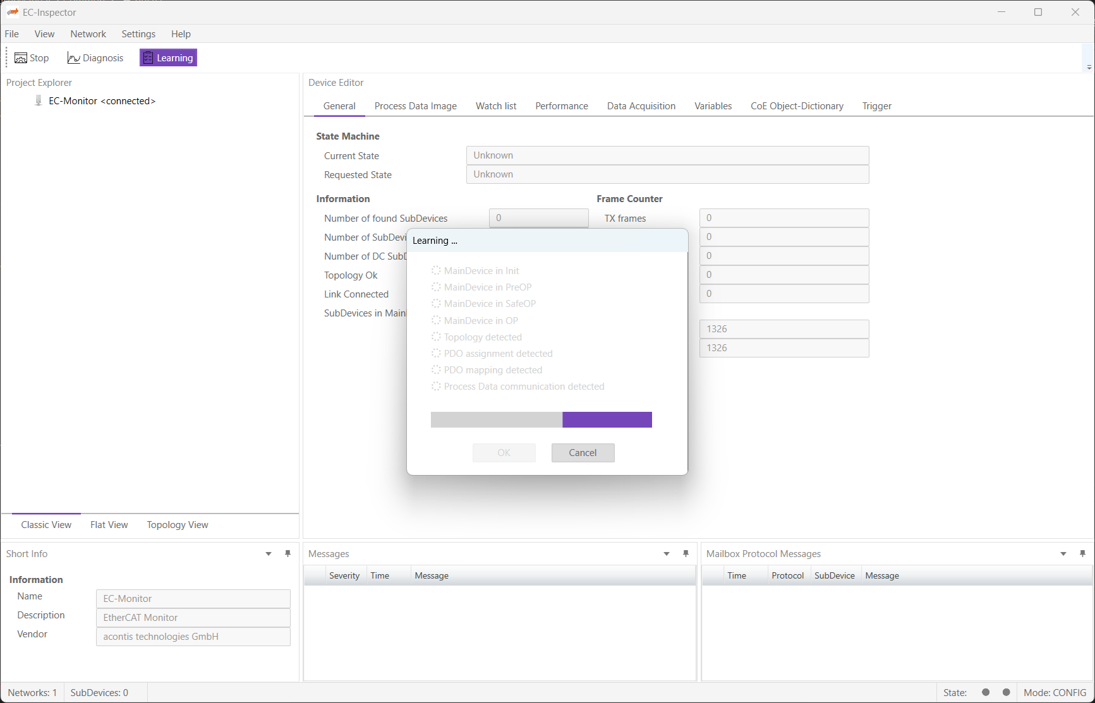Pin the Mailbox Protocol Messages panel
This screenshot has height=703, width=1095.
1083,553
